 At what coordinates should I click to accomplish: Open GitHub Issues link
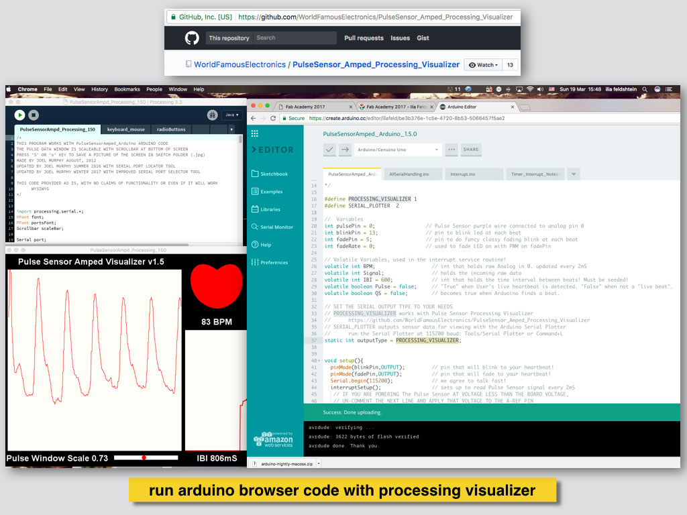(400, 38)
